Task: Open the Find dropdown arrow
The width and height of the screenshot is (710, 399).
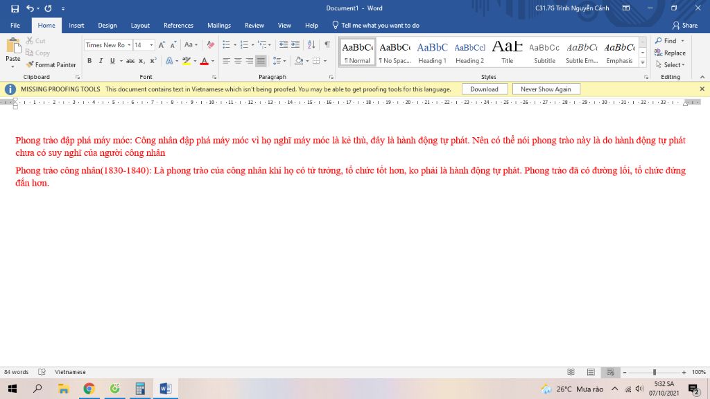Action: tap(683, 41)
